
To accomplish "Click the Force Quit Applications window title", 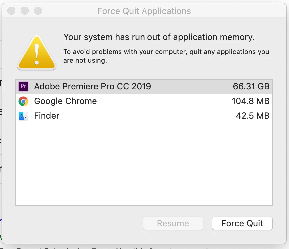I will pyautogui.click(x=144, y=11).
